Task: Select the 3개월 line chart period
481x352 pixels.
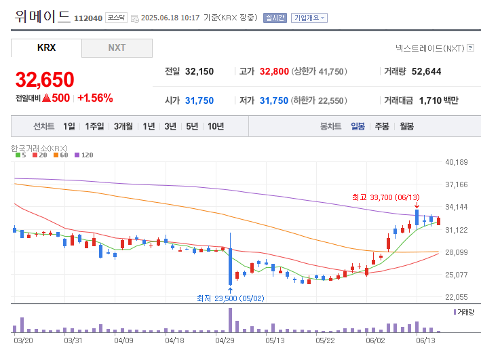Action: coord(123,126)
